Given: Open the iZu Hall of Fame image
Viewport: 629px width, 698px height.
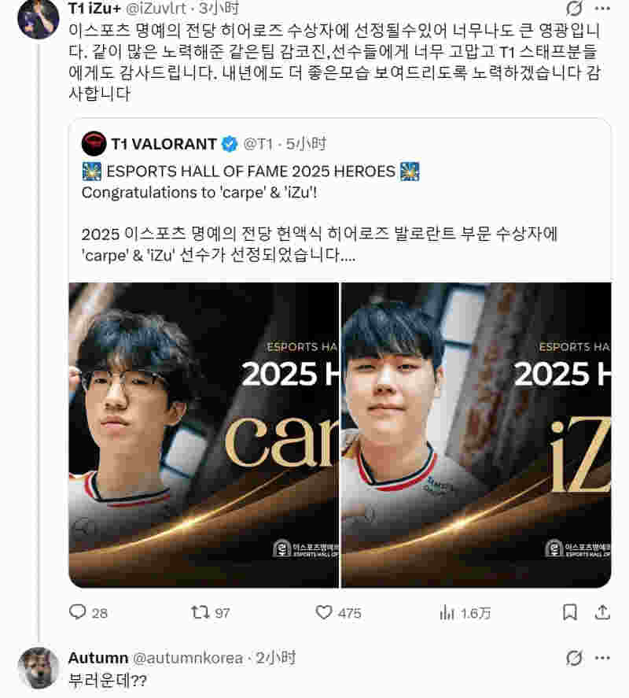Looking at the screenshot, I should click(476, 435).
